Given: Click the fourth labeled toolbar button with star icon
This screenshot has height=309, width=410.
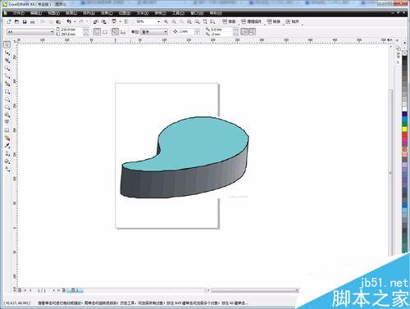Looking at the screenshot, I should pyautogui.click(x=293, y=21).
